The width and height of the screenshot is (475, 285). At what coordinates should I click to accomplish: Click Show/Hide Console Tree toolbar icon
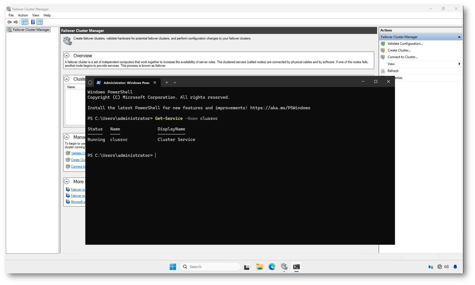click(x=25, y=22)
